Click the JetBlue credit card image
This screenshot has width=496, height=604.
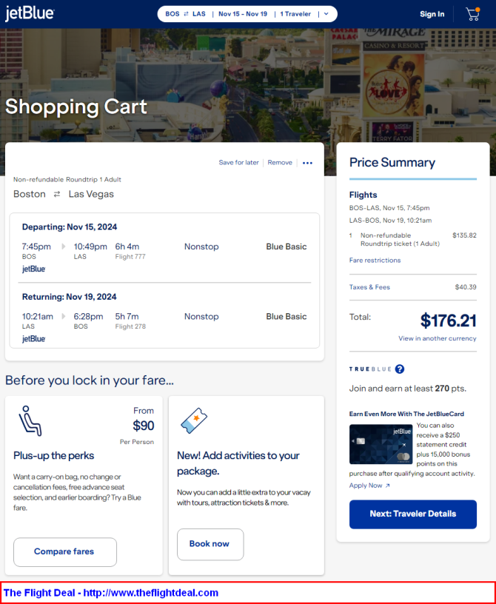[381, 444]
